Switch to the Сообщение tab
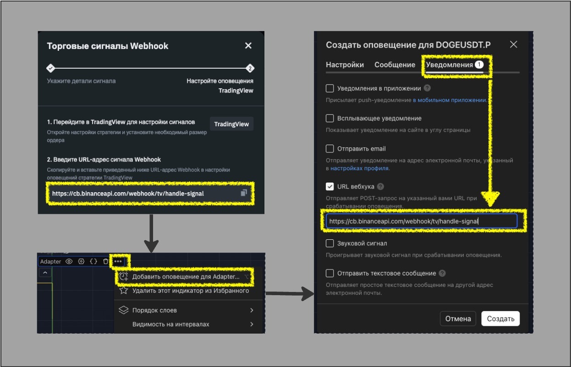 [x=395, y=65]
